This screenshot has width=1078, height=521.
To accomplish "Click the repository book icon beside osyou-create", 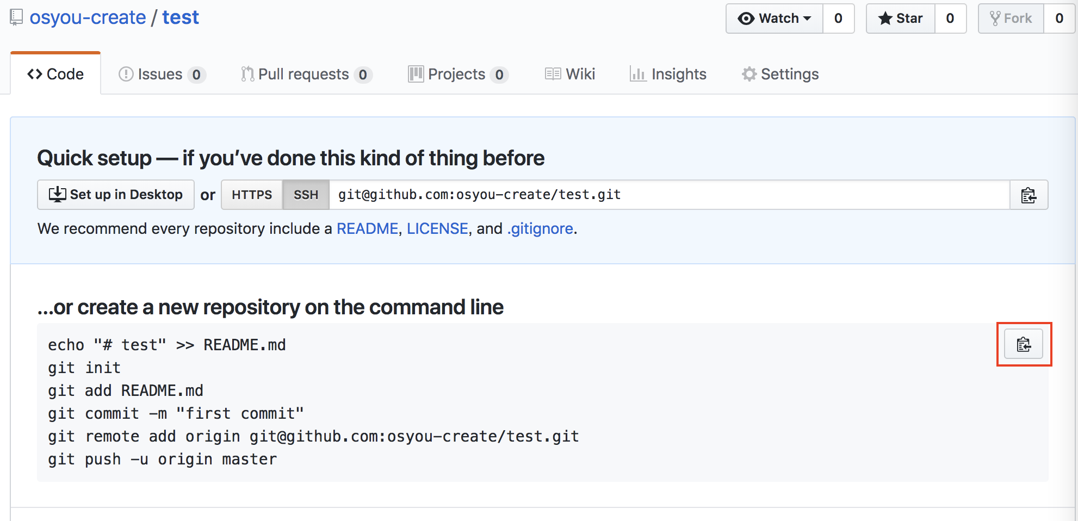I will tap(16, 17).
